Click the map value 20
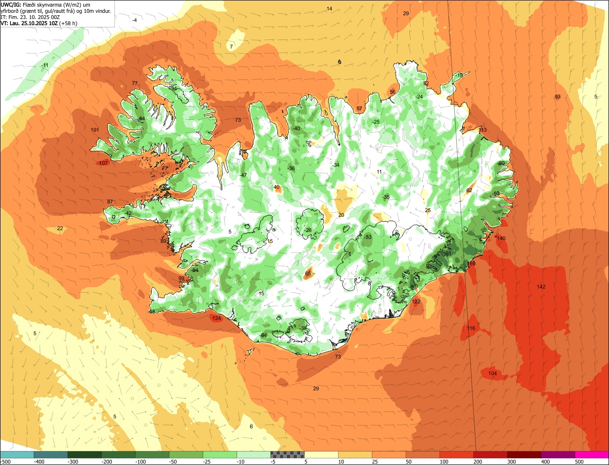 pyautogui.click(x=341, y=215)
